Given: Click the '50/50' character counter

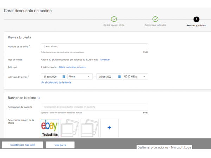Looking at the screenshot, I should (146, 113).
